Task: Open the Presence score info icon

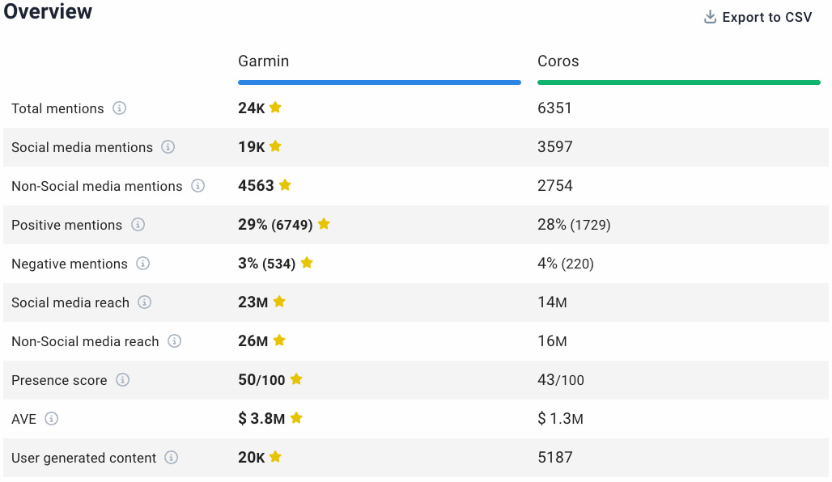Action: (122, 380)
